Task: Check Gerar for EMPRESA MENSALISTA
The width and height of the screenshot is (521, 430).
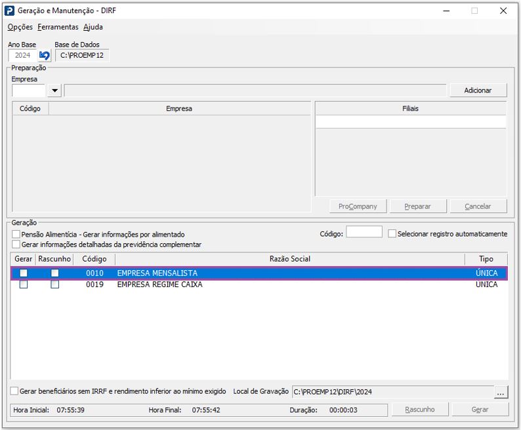Action: (x=24, y=273)
